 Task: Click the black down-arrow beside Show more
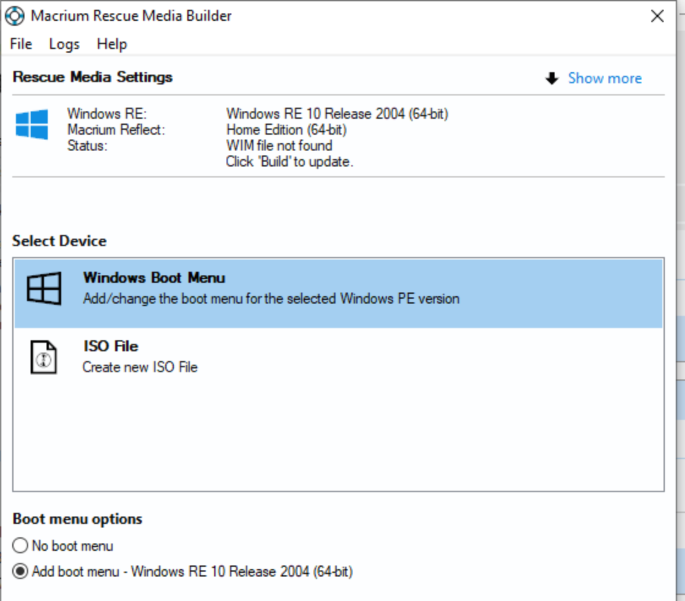coord(552,78)
